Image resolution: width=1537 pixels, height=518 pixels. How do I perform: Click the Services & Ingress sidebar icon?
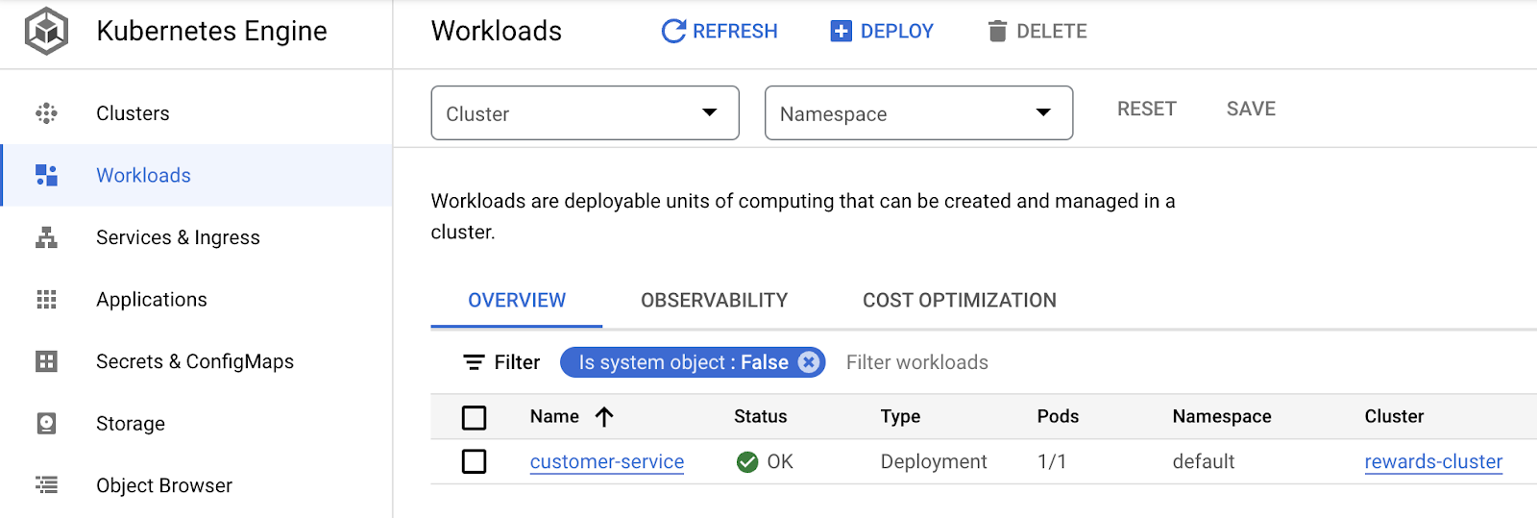pyautogui.click(x=46, y=237)
